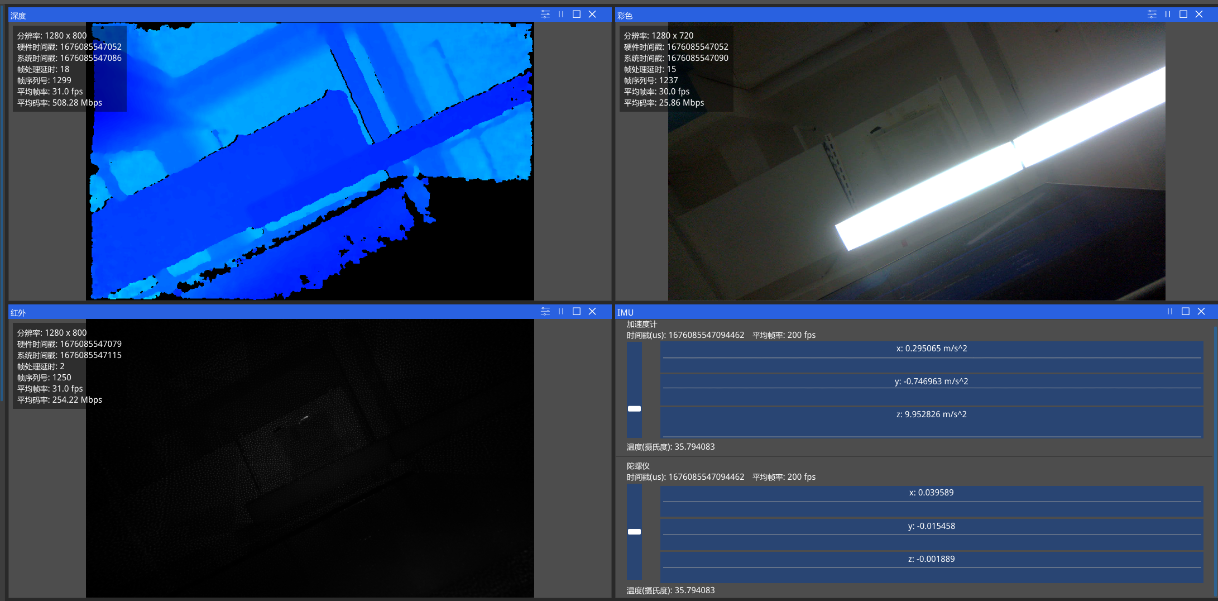
Task: Click the 彩色 panel title
Action: [625, 16]
